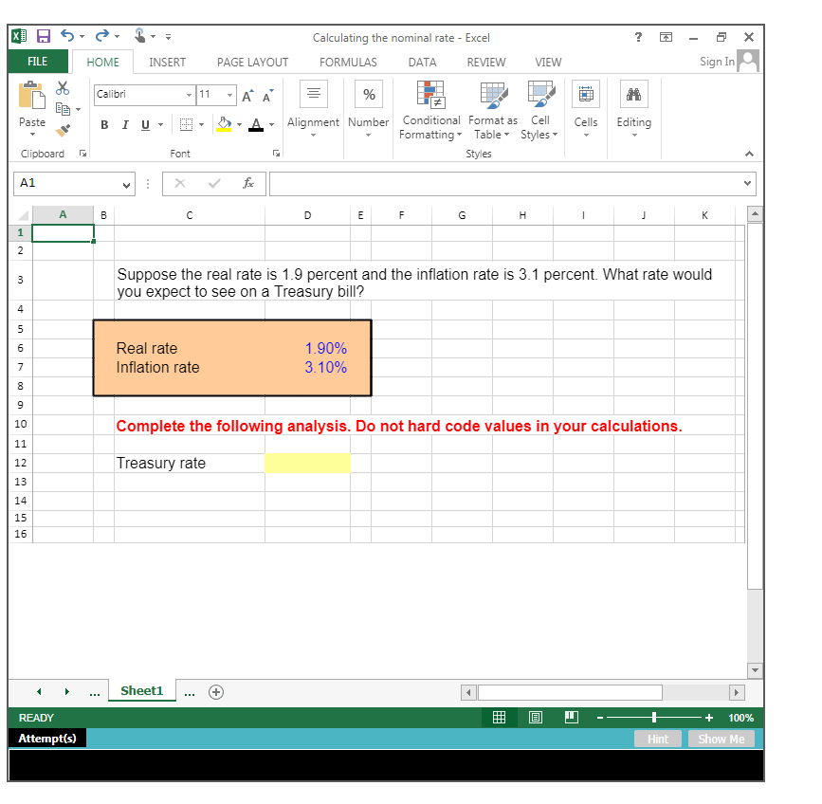Screen dimensions: 822x804
Task: Click the Show Me button
Action: click(721, 739)
